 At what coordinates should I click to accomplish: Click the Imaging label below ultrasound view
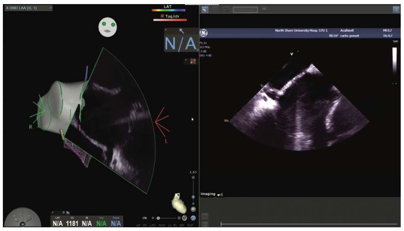point(208,194)
